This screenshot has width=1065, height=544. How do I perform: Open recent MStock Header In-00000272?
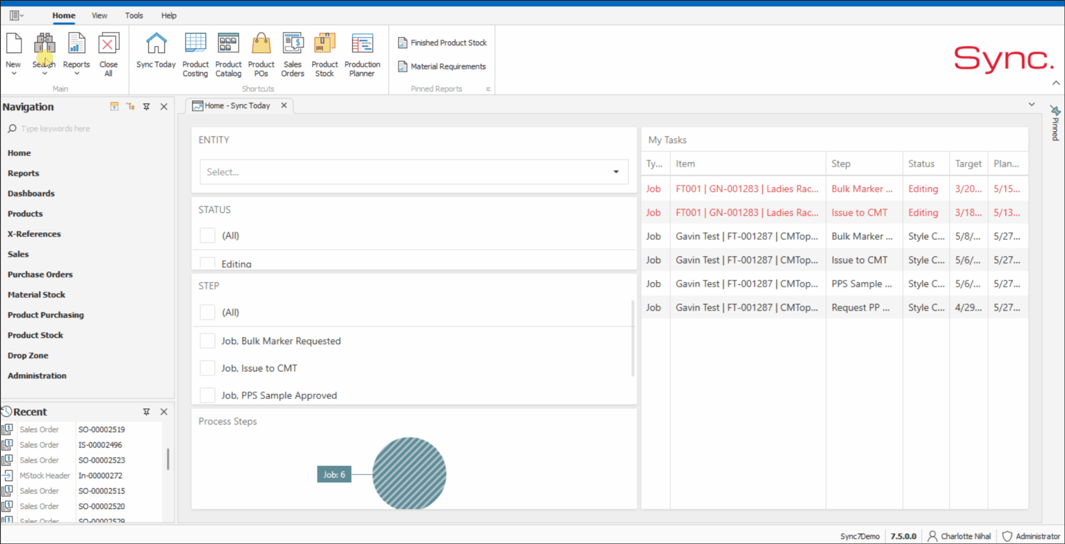pos(82,475)
